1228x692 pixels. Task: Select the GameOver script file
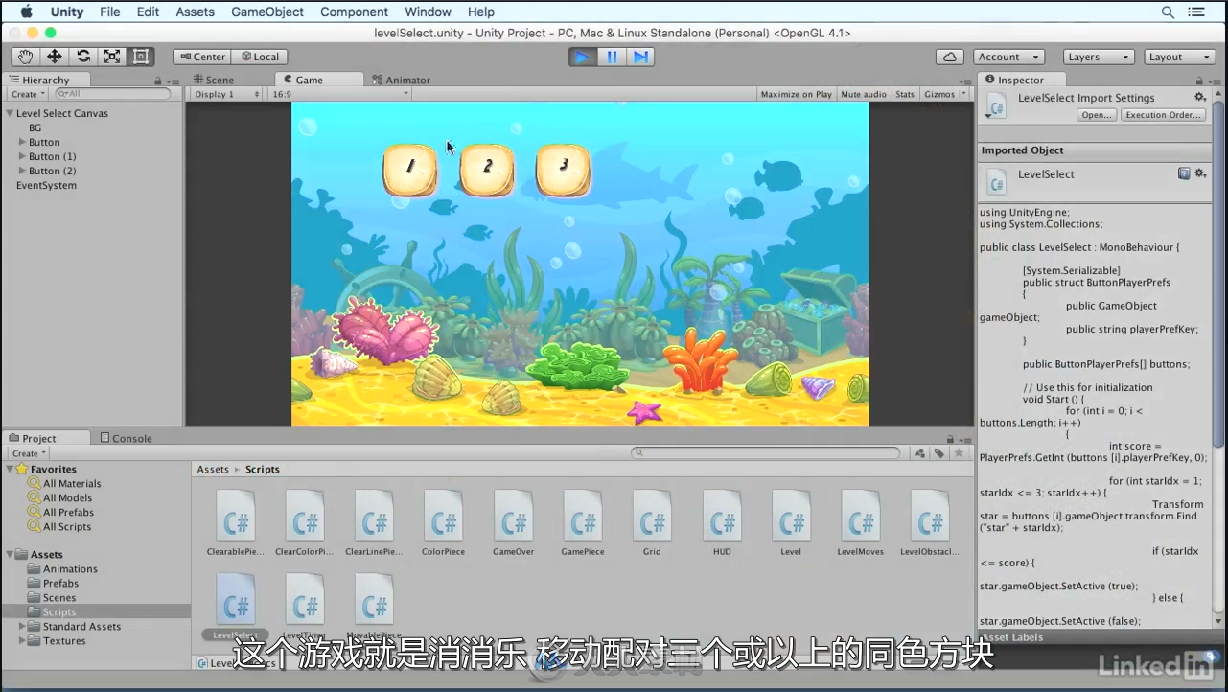tap(513, 522)
